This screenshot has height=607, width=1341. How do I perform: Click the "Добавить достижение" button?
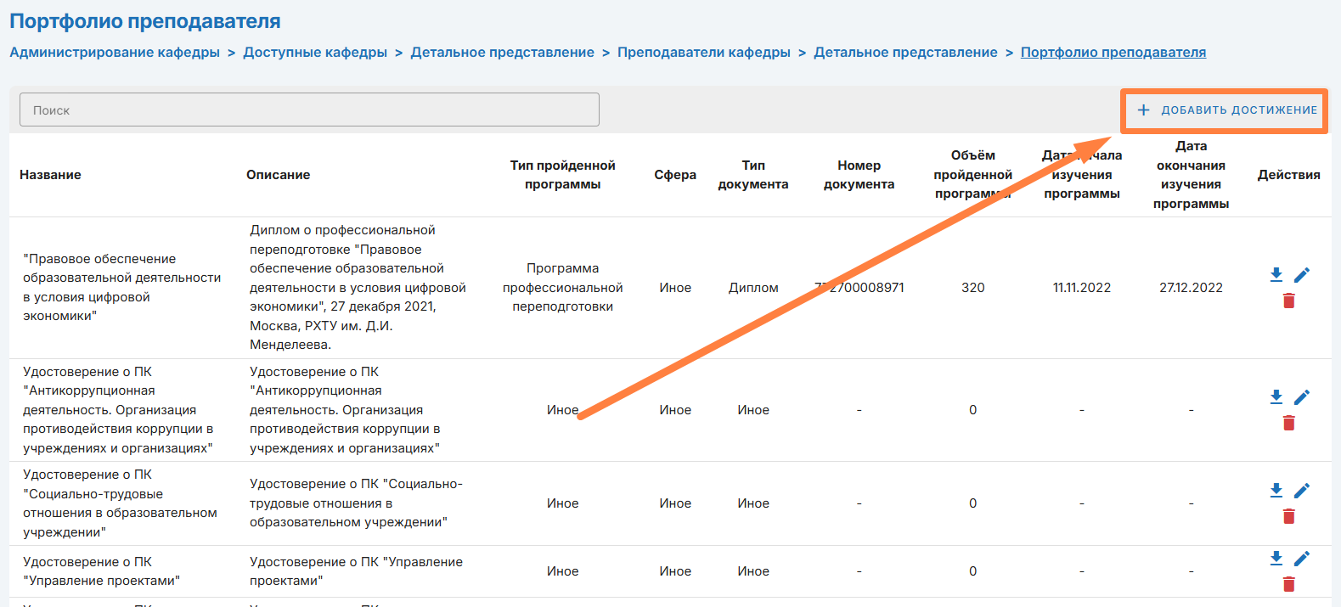1225,110
